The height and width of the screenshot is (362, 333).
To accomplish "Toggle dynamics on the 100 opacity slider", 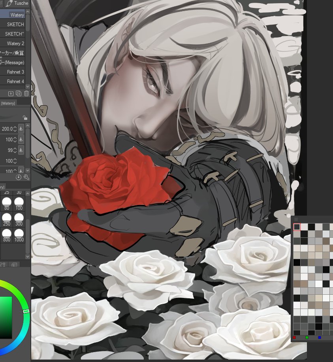I will coord(21,139).
